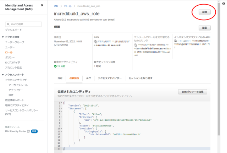Open 組織のアクティビティ in the sidebar
The height and width of the screenshot is (153, 227).
(x=17, y=105)
